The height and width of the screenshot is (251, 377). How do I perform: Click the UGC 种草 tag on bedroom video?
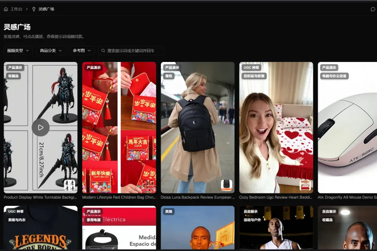[x=251, y=68]
